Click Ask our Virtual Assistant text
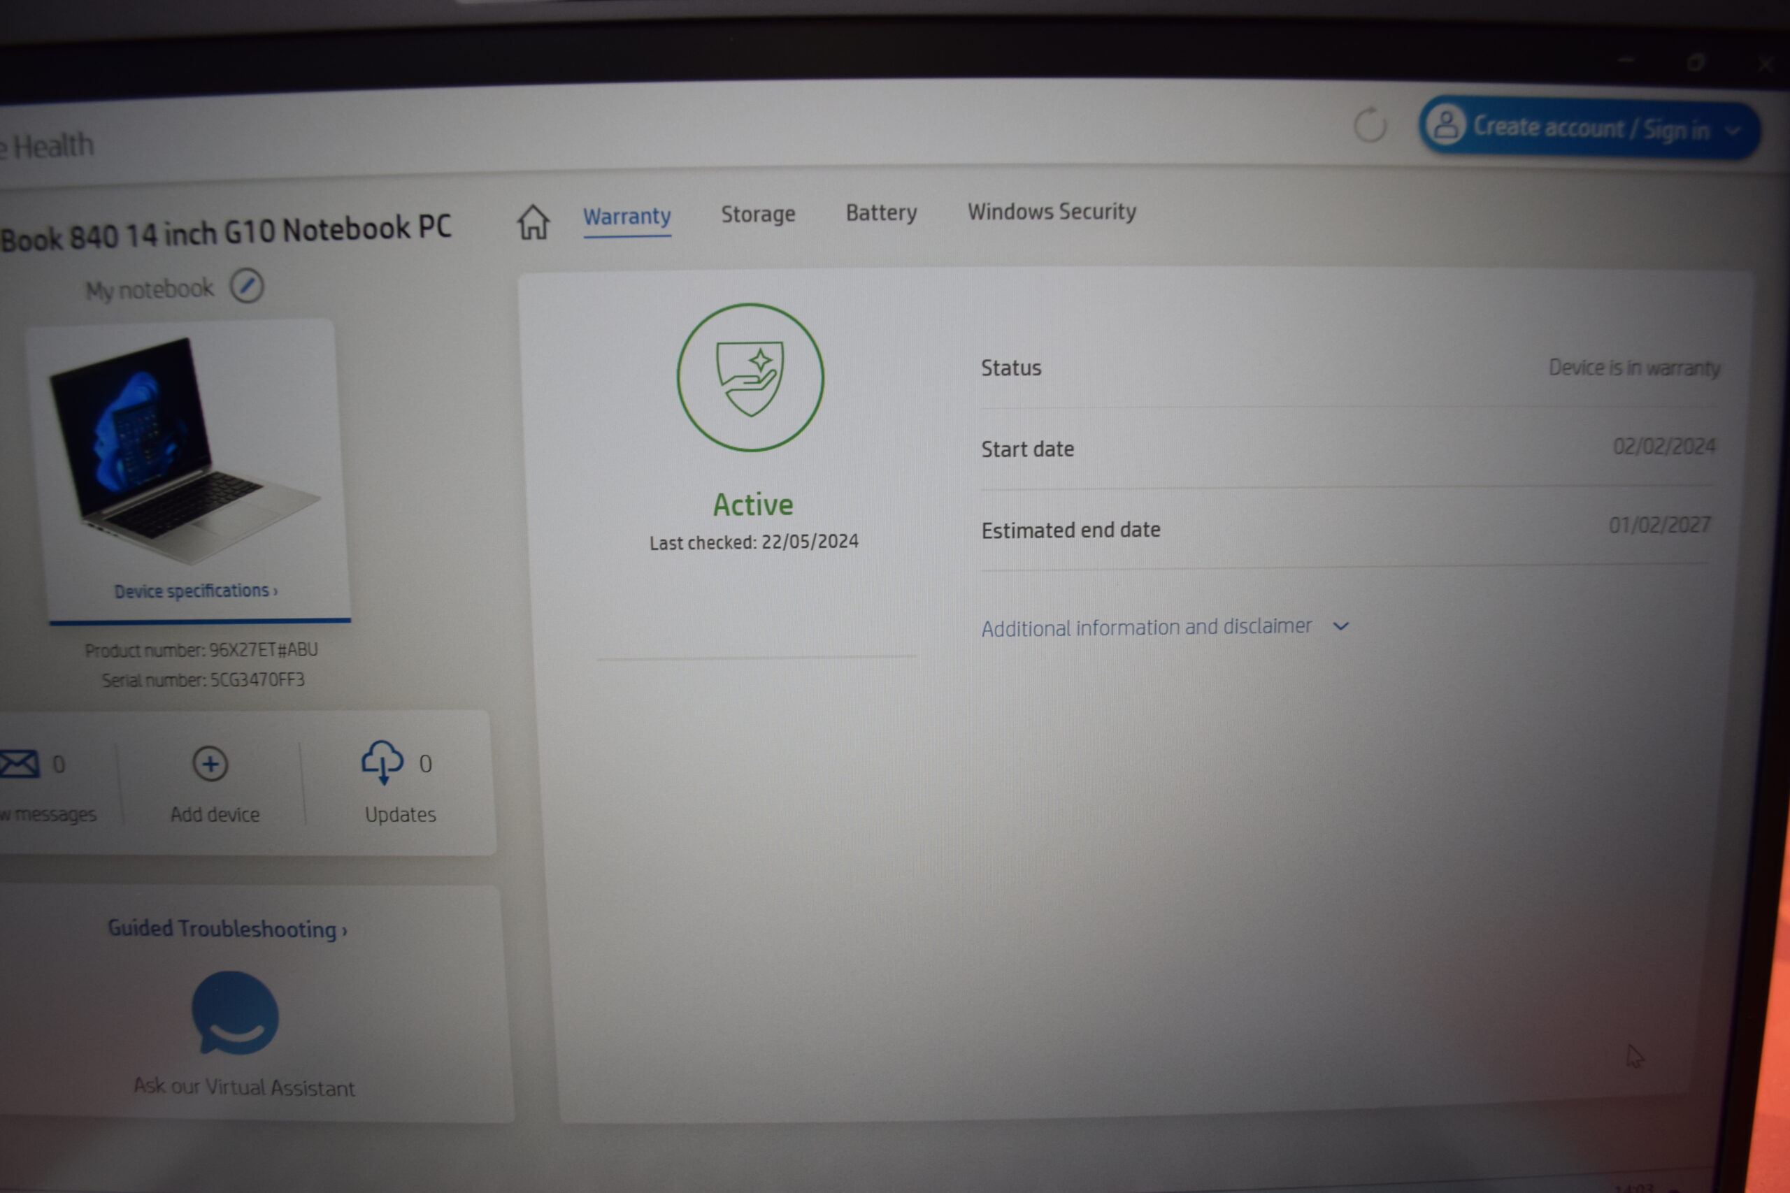Viewport: 1790px width, 1193px height. tap(244, 1087)
